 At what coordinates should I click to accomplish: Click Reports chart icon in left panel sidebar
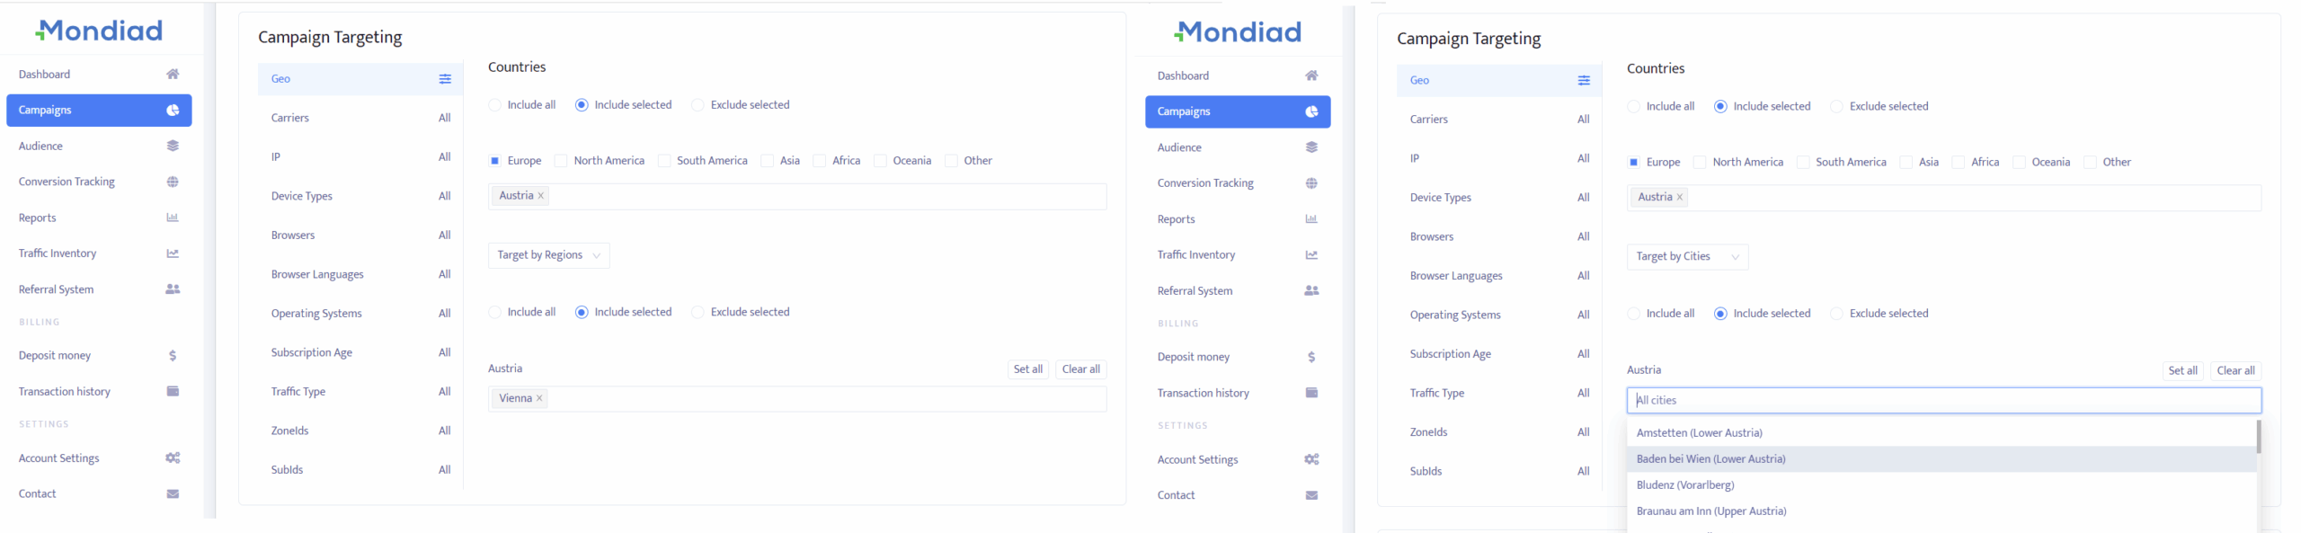173,218
